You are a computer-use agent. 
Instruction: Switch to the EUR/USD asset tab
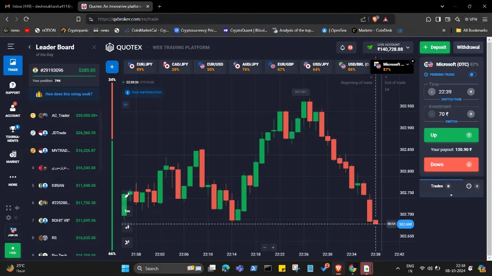211,67
